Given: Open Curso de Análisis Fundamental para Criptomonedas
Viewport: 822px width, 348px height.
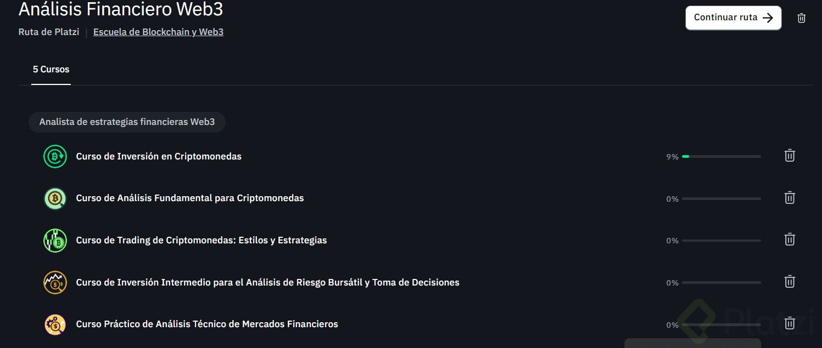Looking at the screenshot, I should coord(189,198).
